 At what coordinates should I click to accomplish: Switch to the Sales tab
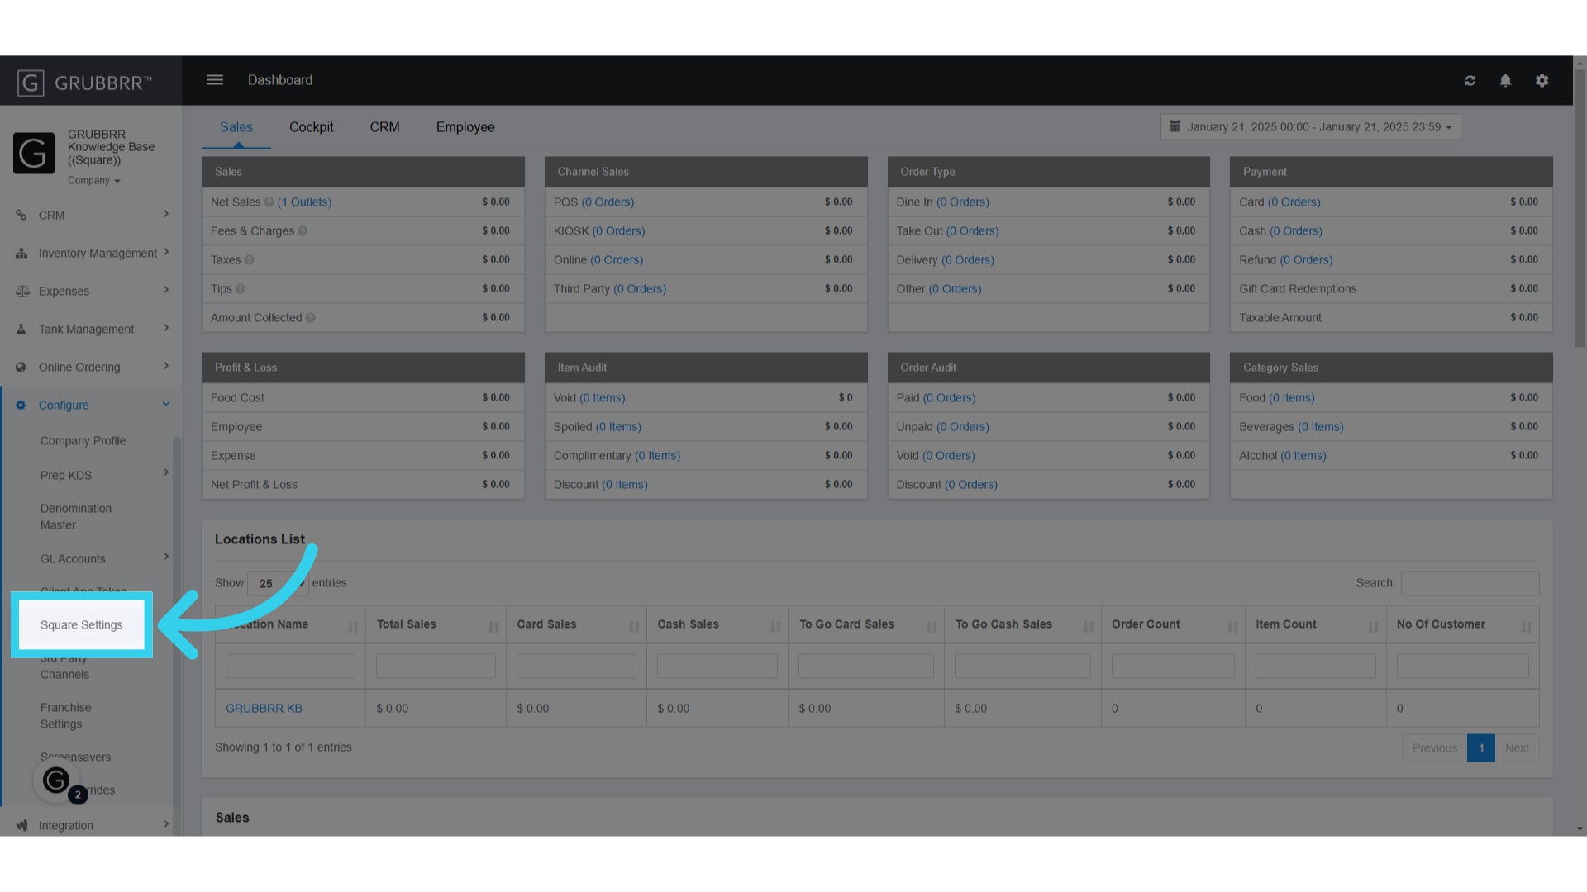(x=236, y=127)
